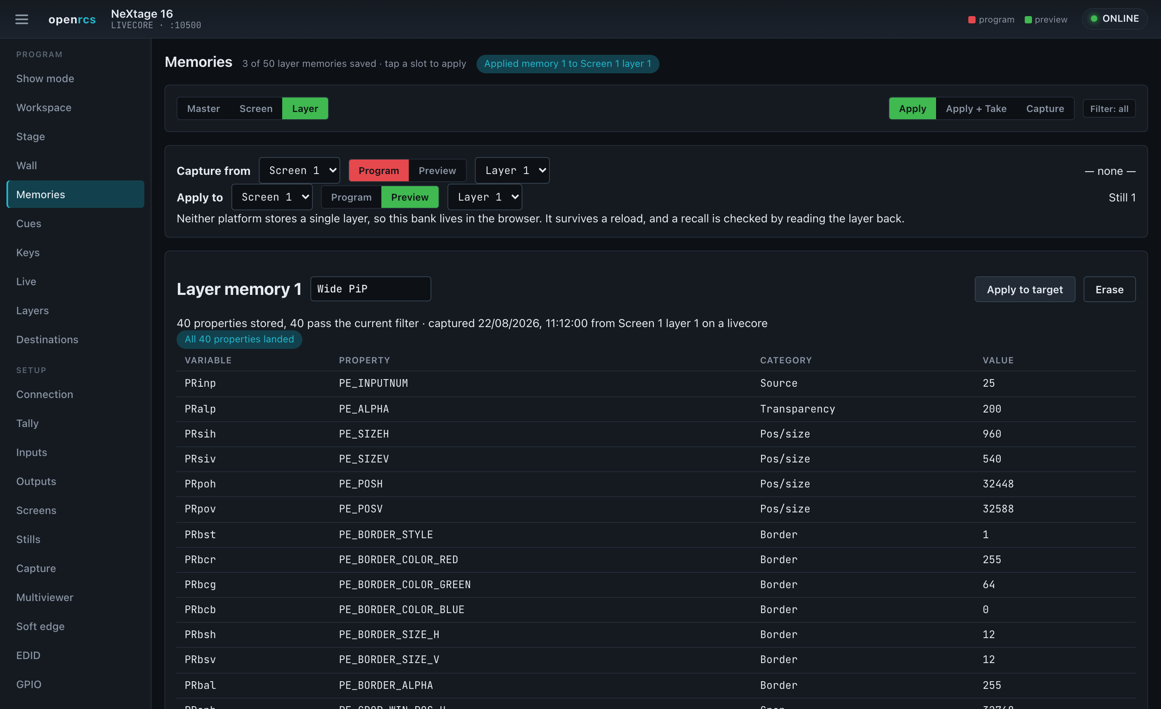Viewport: 1161px width, 709px height.
Task: Open the Apply to Screen 1 dropdown
Action: pos(272,197)
